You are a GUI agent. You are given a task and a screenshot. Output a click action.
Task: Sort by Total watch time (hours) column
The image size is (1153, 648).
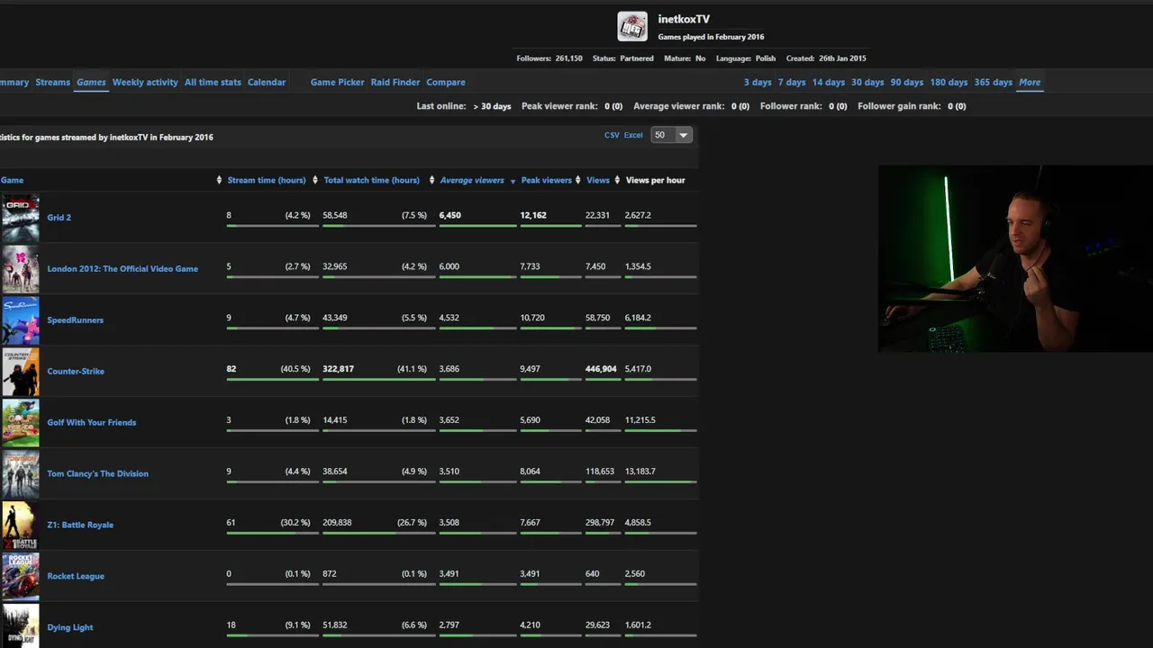point(371,180)
